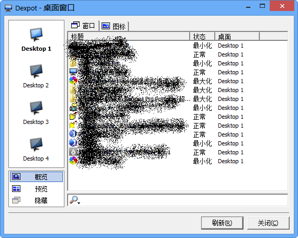Select the monitor icon row in list
The width and height of the screenshot is (298, 238).
click(178, 72)
